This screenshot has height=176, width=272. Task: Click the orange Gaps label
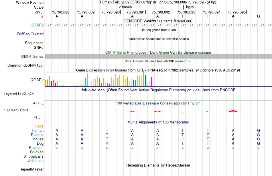pyautogui.click(x=39, y=126)
